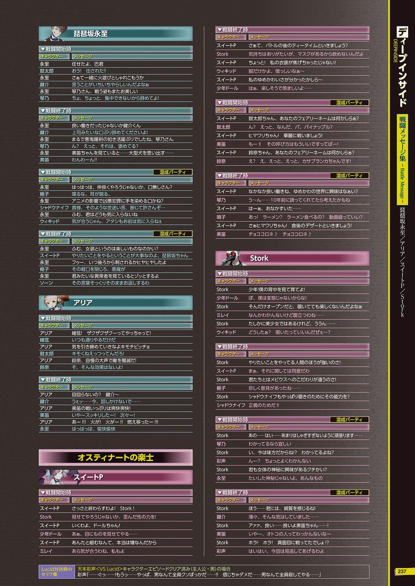Collapse 戦闘終了時 header above 'やりたいことをやってる人間'
Viewport: 415px width, 586px height.
[x=292, y=347]
